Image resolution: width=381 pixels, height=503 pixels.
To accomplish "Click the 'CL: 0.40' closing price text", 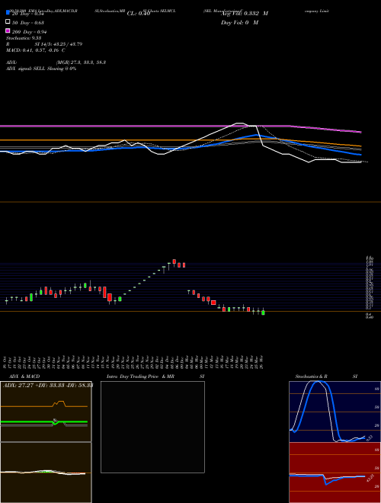I will click(x=139, y=14).
